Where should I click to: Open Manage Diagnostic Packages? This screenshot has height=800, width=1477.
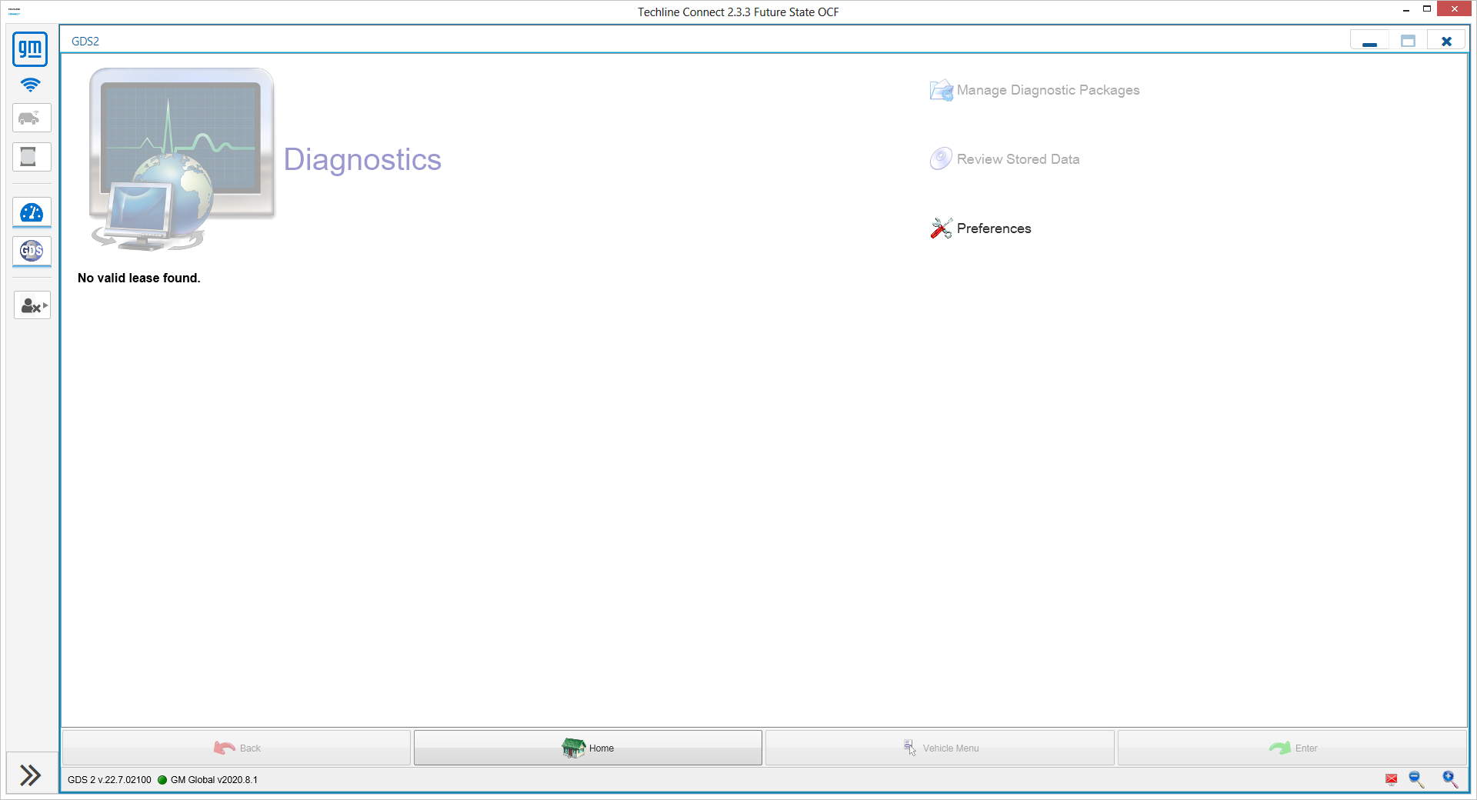(1035, 90)
